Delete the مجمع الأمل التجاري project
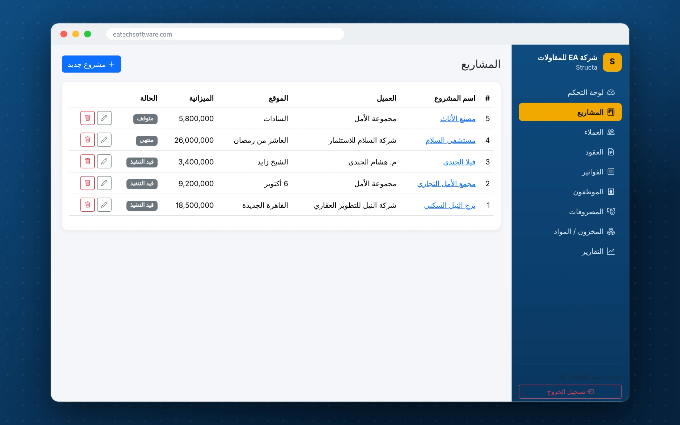The image size is (680, 425). pyautogui.click(x=87, y=183)
